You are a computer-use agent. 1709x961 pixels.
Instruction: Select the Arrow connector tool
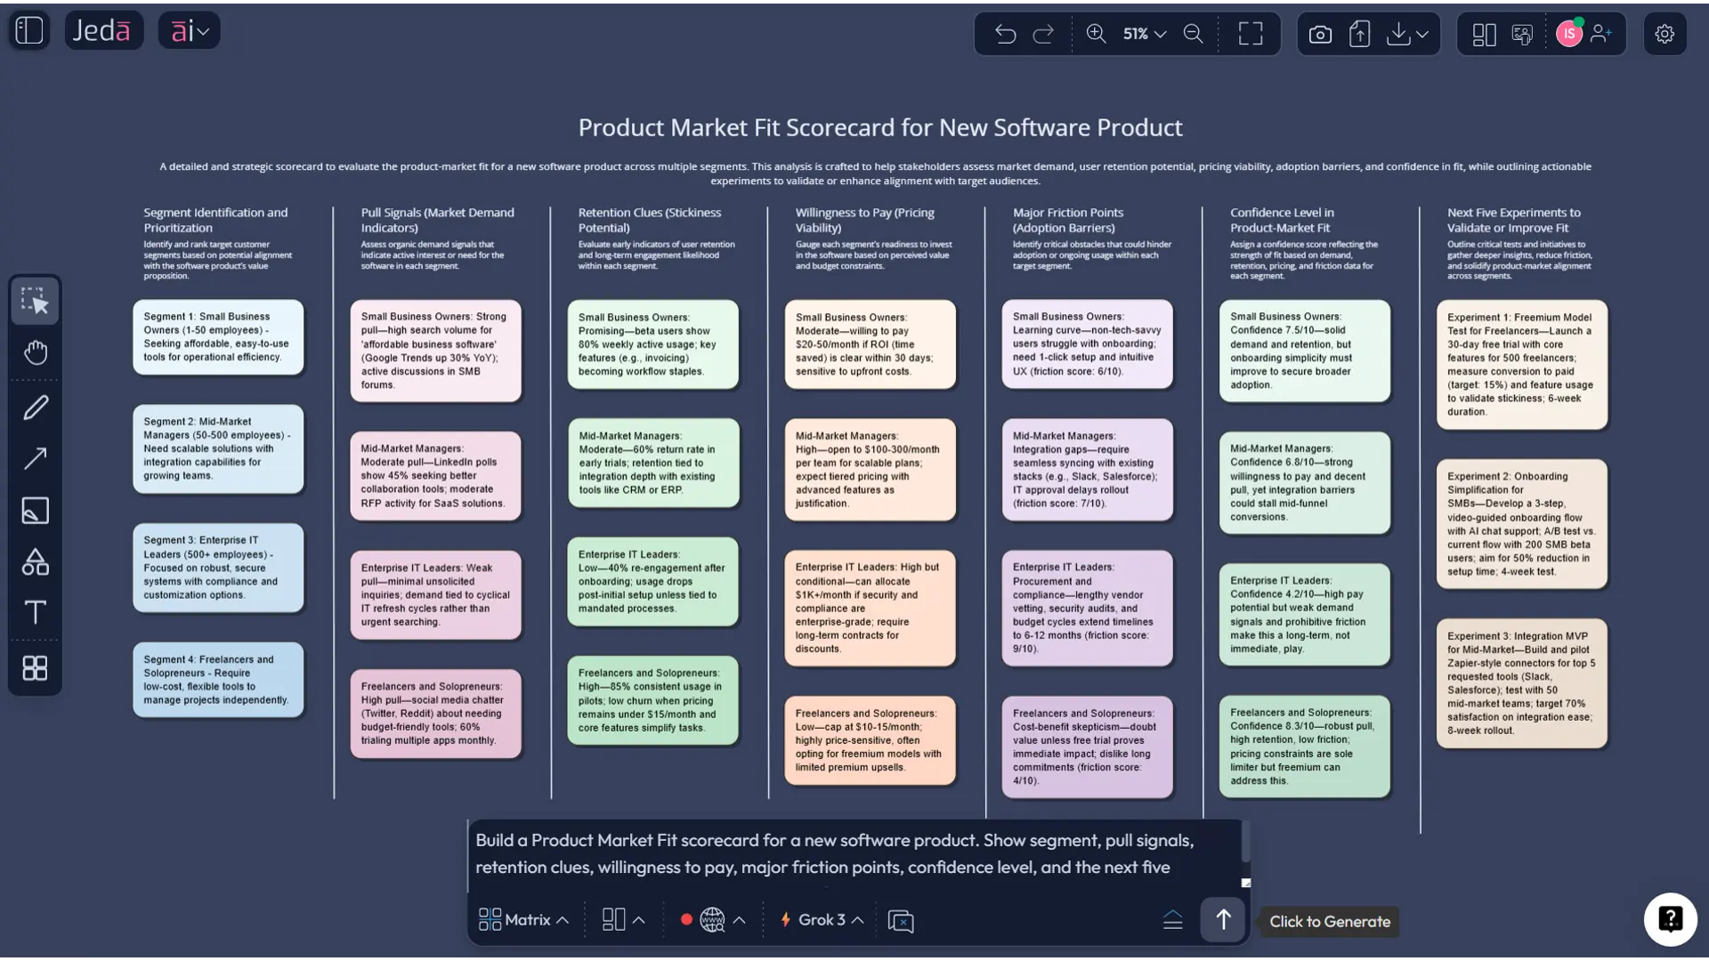click(35, 457)
